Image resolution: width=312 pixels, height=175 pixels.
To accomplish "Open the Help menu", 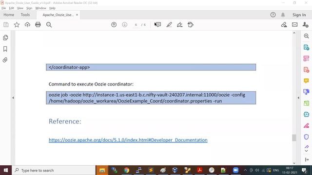I will point(52,8).
